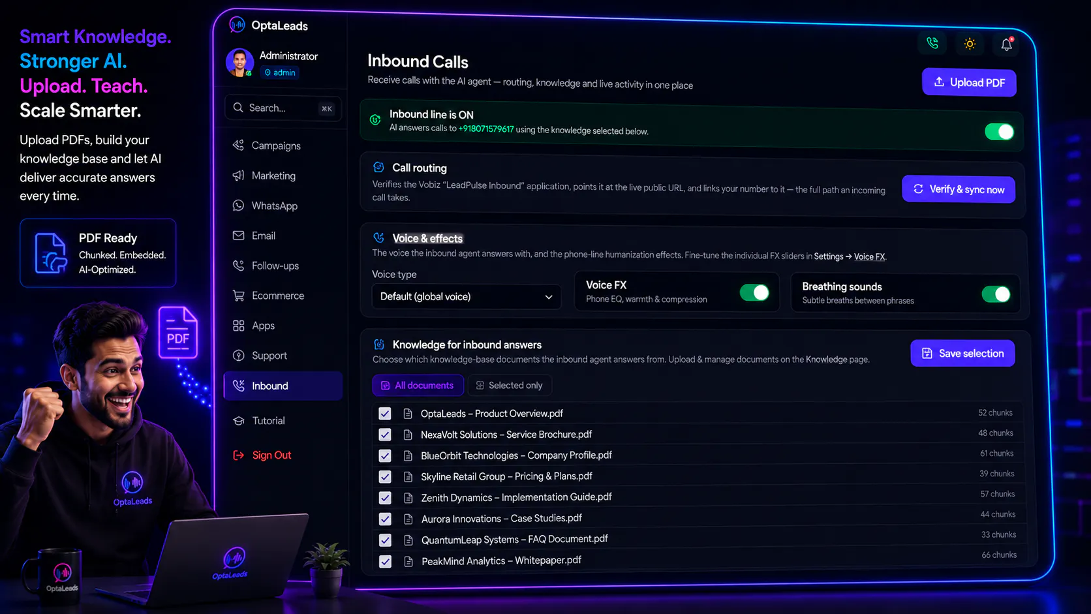Click the 52 chunks count
Screen dimensions: 1091x614
pos(995,412)
